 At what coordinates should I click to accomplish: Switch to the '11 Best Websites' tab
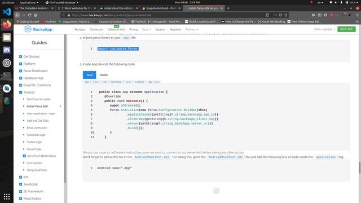click(x=77, y=8)
